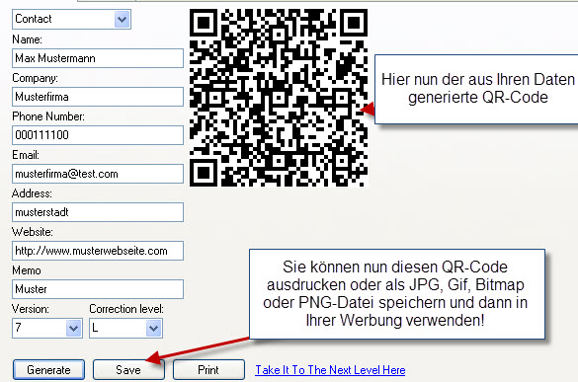This screenshot has width=578, height=382.
Task: Click the Phone Number field 000111100
Action: [x=98, y=135]
